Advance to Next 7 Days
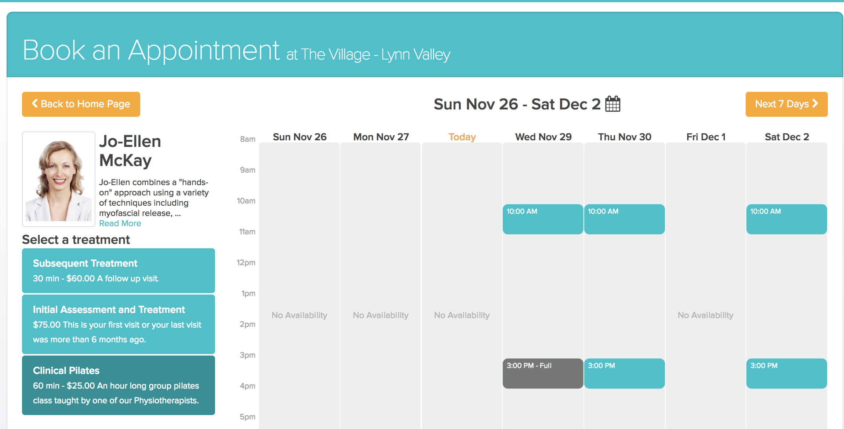The width and height of the screenshot is (844, 429). (x=786, y=104)
